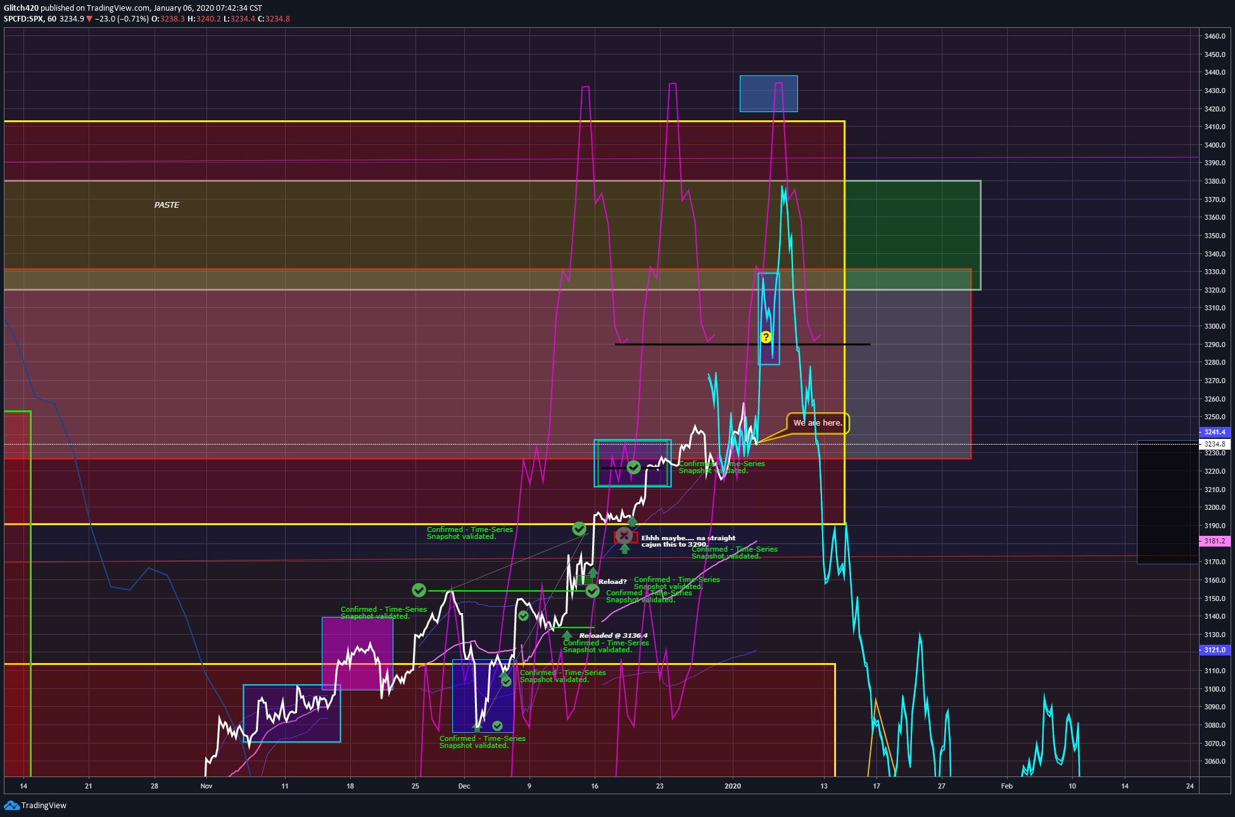This screenshot has height=817, width=1235.
Task: Click the 3234.8 current price label
Action: click(x=1214, y=444)
